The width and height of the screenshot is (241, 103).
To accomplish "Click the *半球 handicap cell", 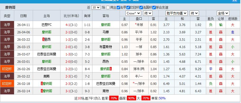I will [x=139, y=25].
